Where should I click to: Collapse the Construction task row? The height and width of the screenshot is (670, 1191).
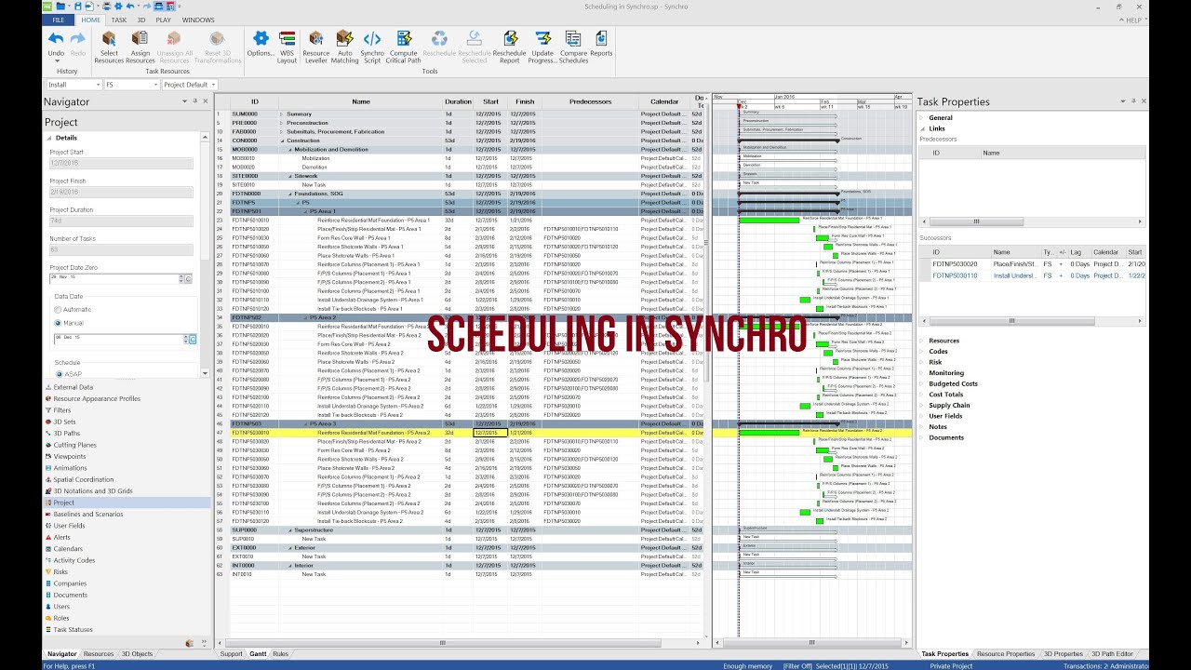pyautogui.click(x=281, y=141)
